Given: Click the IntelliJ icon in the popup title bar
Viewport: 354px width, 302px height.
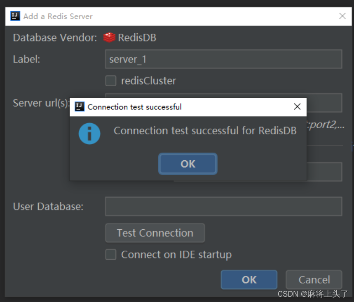Looking at the screenshot, I should (x=80, y=106).
